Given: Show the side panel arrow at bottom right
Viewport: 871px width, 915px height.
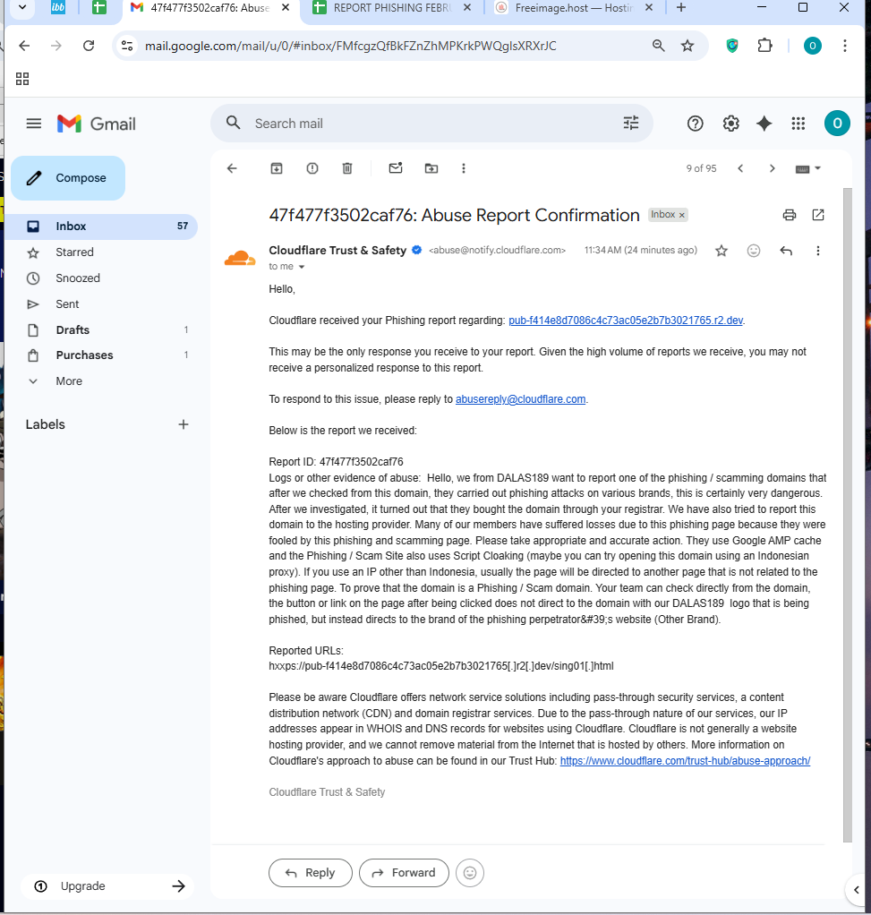Looking at the screenshot, I should [856, 889].
